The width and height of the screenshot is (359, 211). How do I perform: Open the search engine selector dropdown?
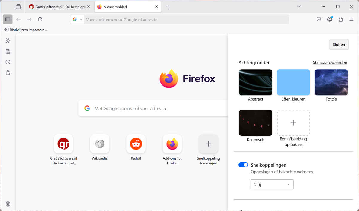point(77,19)
